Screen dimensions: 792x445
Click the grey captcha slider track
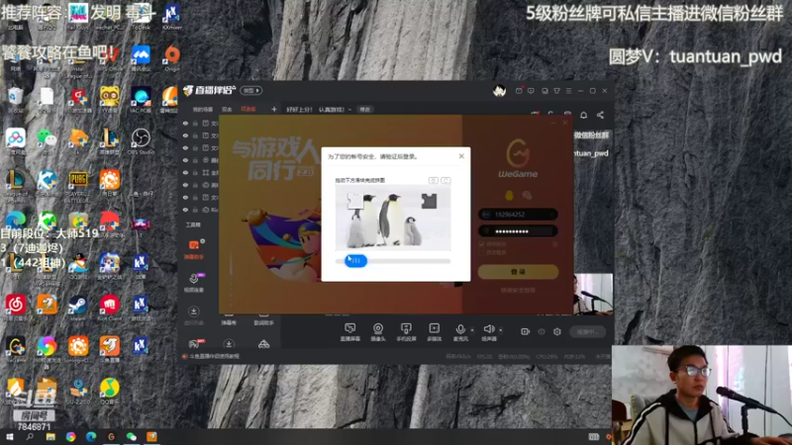pyautogui.click(x=393, y=261)
